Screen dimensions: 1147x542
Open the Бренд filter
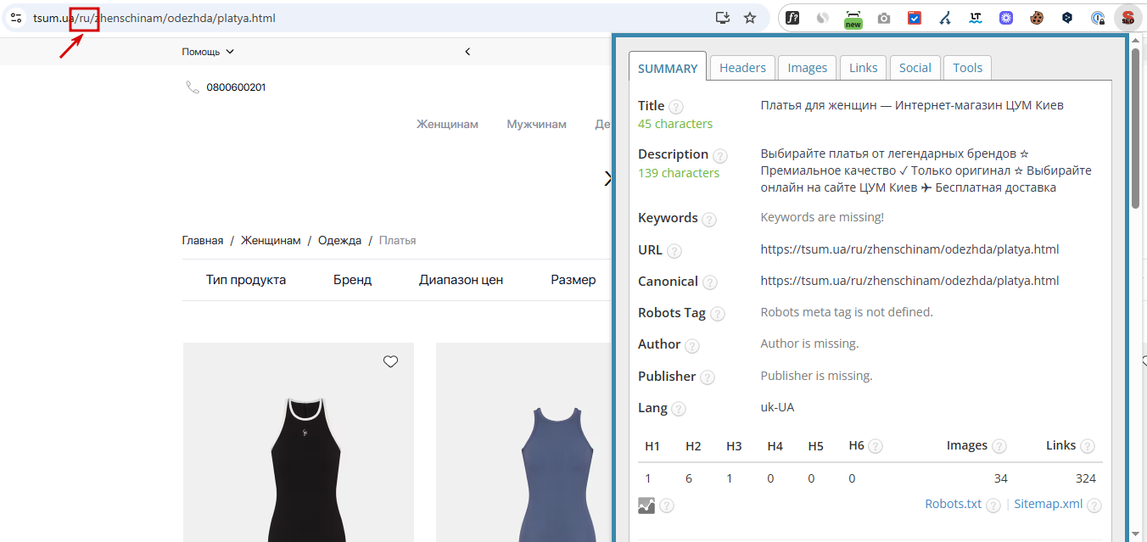(x=352, y=280)
